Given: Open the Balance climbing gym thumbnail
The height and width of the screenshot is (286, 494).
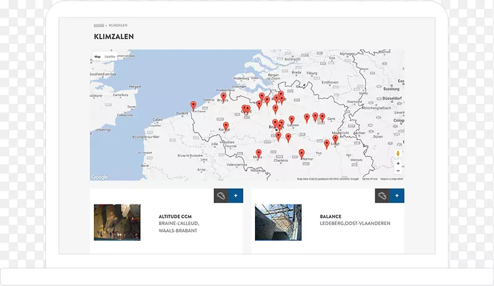Looking at the screenshot, I should pos(278,222).
